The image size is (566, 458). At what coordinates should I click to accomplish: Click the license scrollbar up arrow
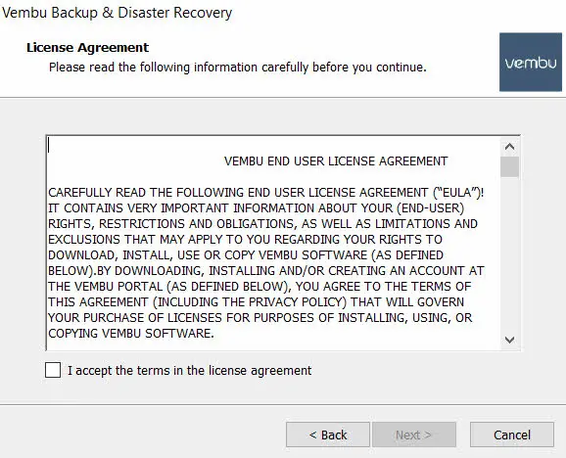509,147
